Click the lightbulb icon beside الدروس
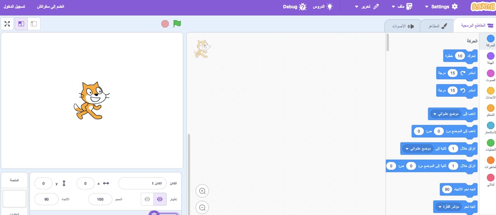Image resolution: width=496 pixels, height=215 pixels. (x=330, y=7)
